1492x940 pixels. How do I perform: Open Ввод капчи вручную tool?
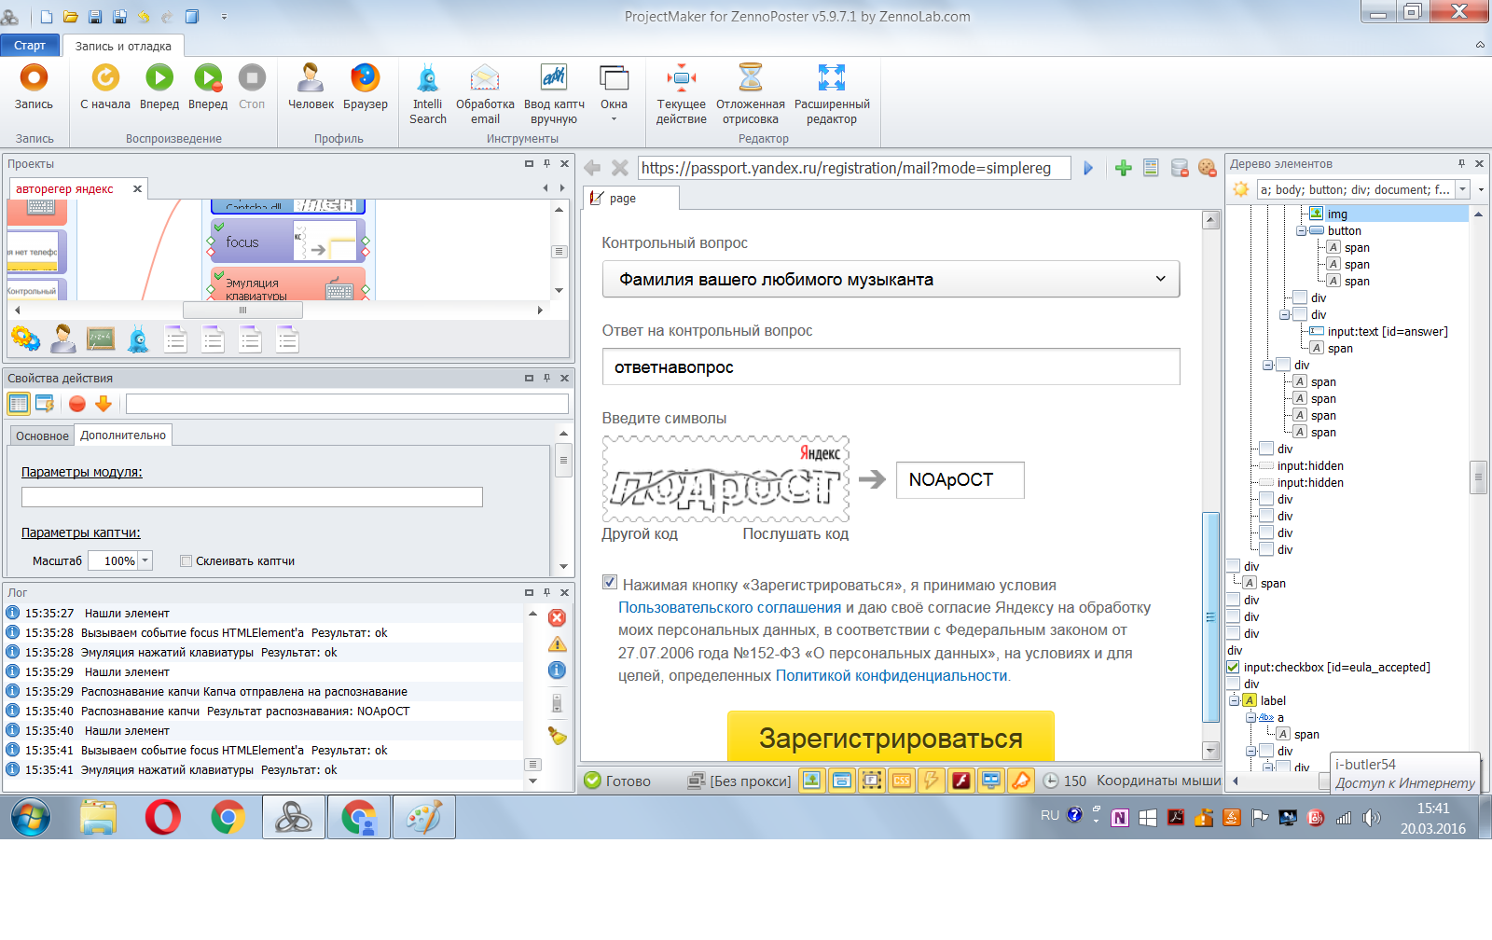(x=554, y=93)
